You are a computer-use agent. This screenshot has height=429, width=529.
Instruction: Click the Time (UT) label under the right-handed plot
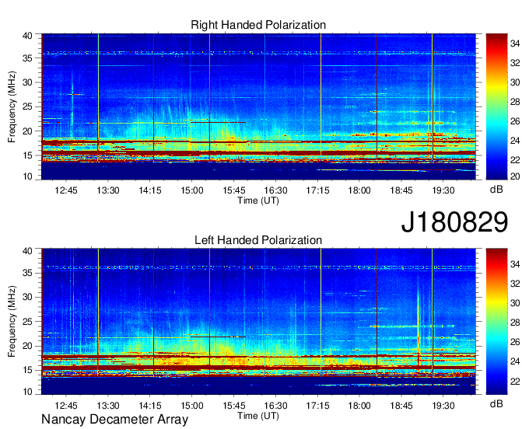[x=258, y=201]
